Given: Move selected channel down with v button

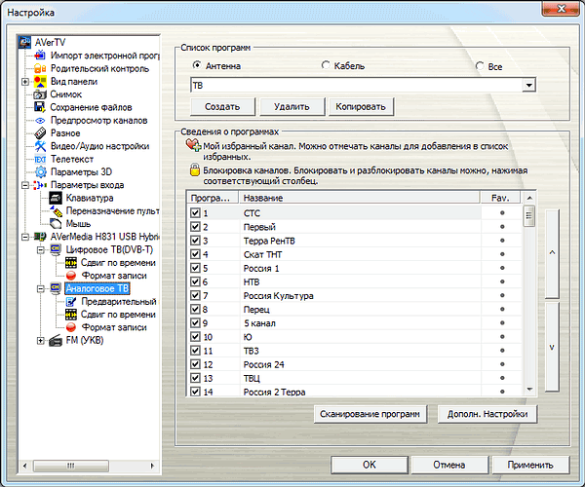Looking at the screenshot, I should (x=552, y=347).
